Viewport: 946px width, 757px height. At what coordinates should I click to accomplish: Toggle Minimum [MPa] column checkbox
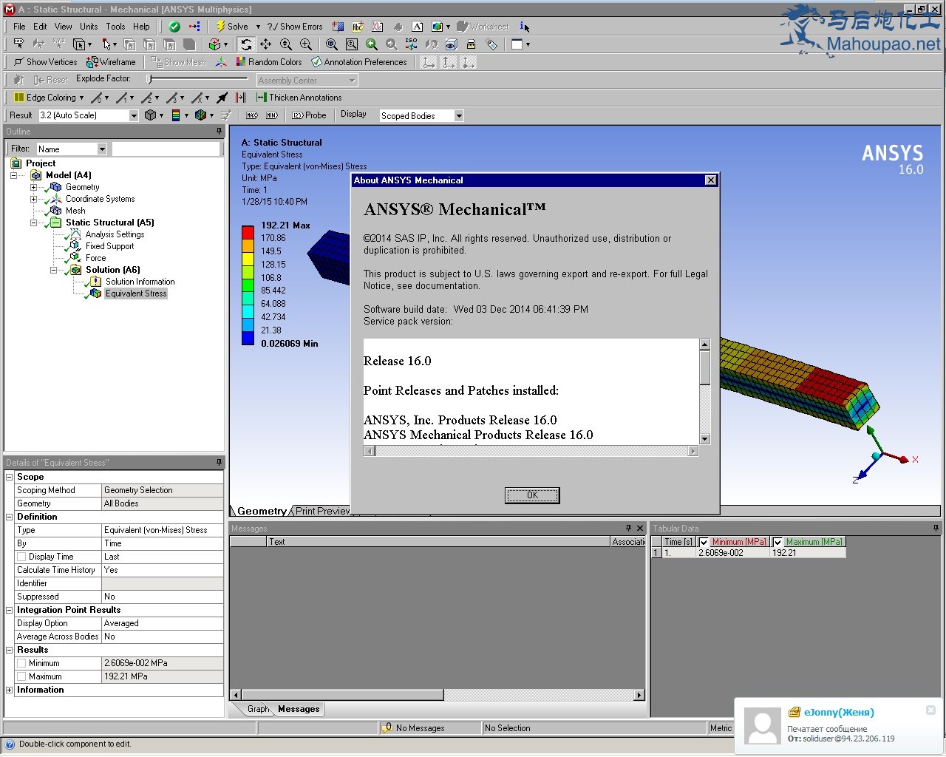704,543
